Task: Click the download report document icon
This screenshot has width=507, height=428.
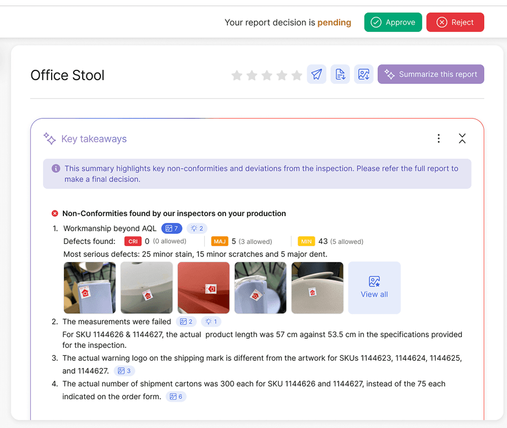Action: [340, 75]
